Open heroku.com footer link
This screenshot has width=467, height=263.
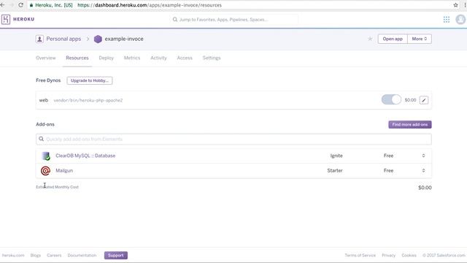[x=13, y=255]
